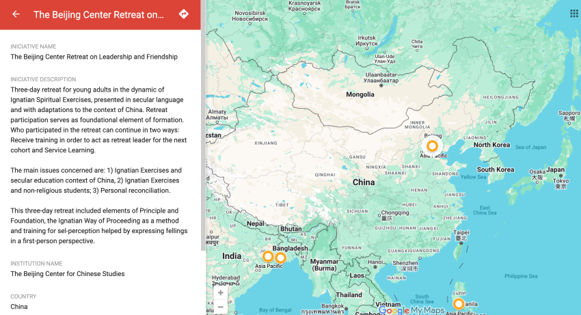581x315 pixels.
Task: Click the North Korea label on map
Action: pyautogui.click(x=491, y=145)
